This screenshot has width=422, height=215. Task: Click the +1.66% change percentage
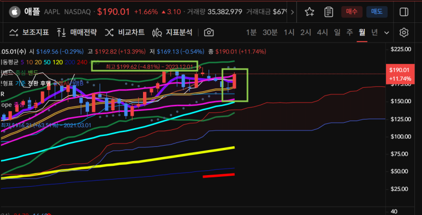click(146, 12)
